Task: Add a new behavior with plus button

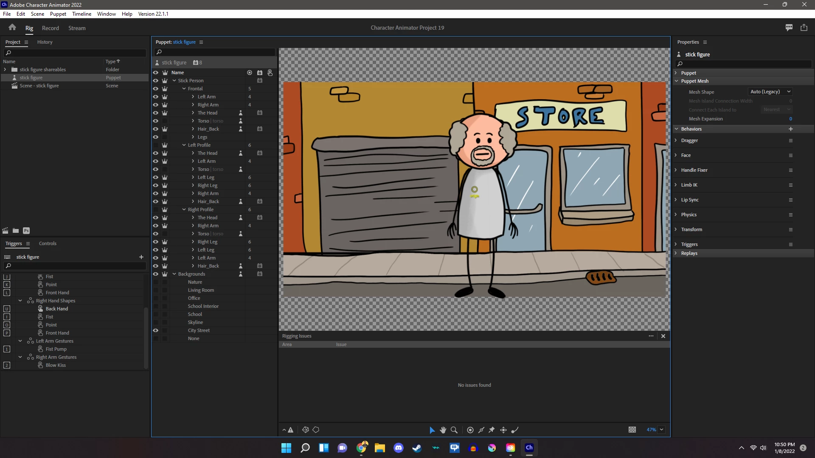Action: pos(790,129)
